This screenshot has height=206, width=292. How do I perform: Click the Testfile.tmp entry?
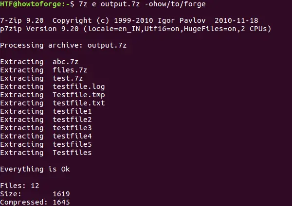coord(79,95)
